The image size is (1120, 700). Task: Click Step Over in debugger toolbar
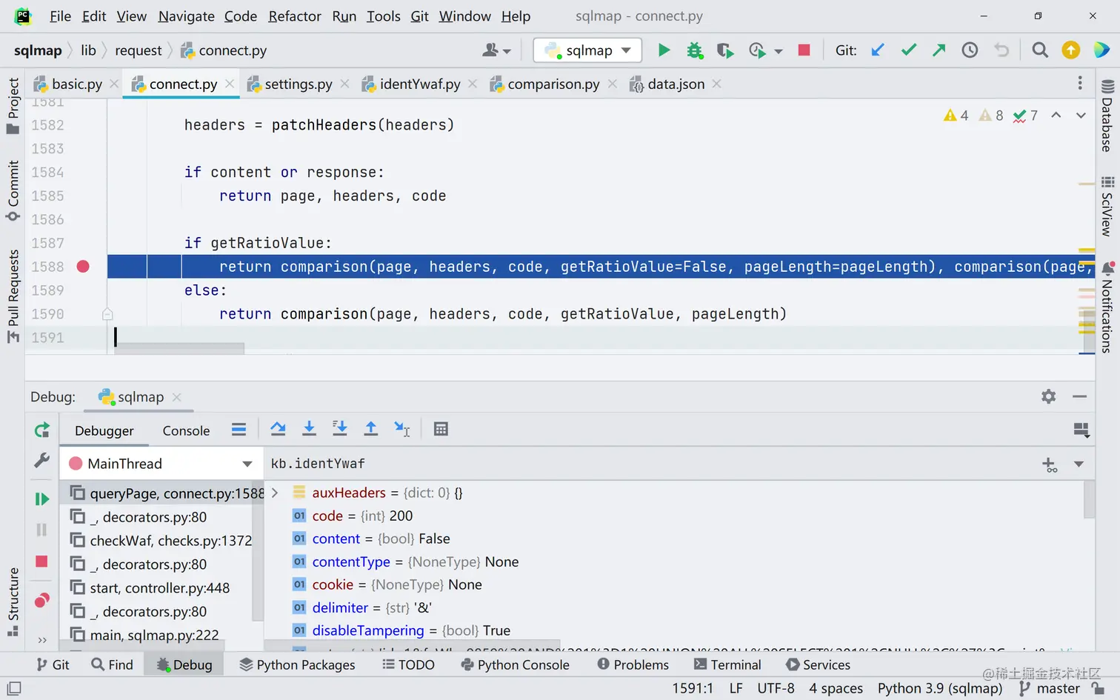click(x=278, y=429)
